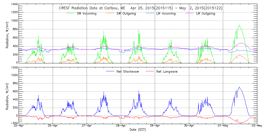Click the 1400 value on the upper y-axis
265x132 pixels.
pyautogui.click(x=14, y=5)
